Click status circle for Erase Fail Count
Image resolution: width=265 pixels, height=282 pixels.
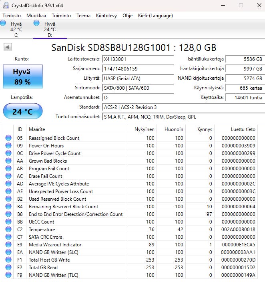8,176
